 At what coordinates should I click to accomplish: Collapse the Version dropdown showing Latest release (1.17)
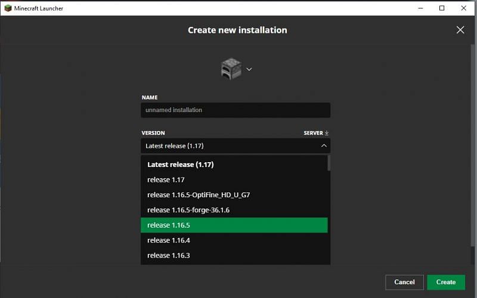click(x=236, y=146)
